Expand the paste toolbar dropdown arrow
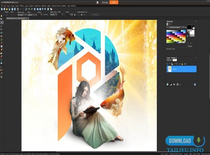The height and width of the screenshot is (155, 210). click(x=53, y=9)
